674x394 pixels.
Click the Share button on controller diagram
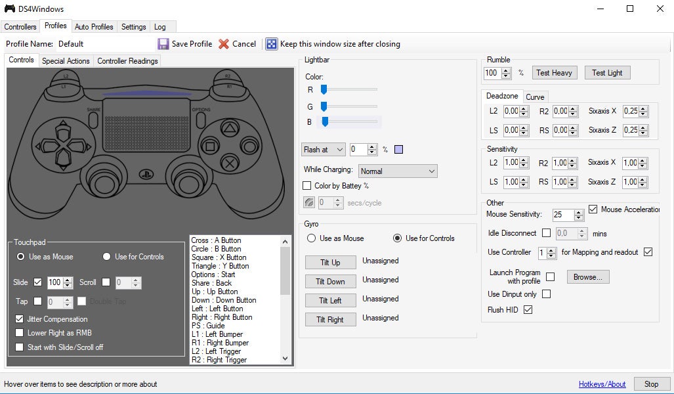[x=93, y=119]
